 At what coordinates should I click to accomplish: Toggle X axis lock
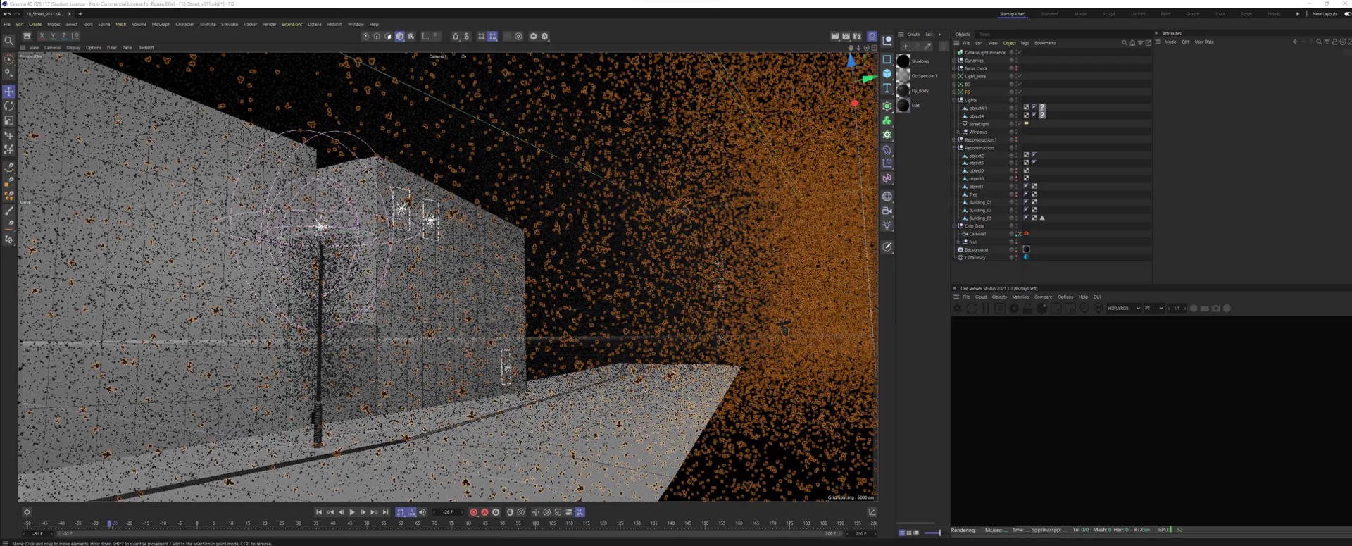[42, 36]
